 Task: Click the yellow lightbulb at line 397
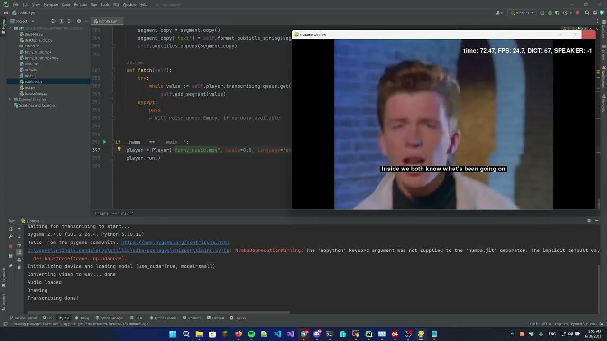[x=119, y=149]
